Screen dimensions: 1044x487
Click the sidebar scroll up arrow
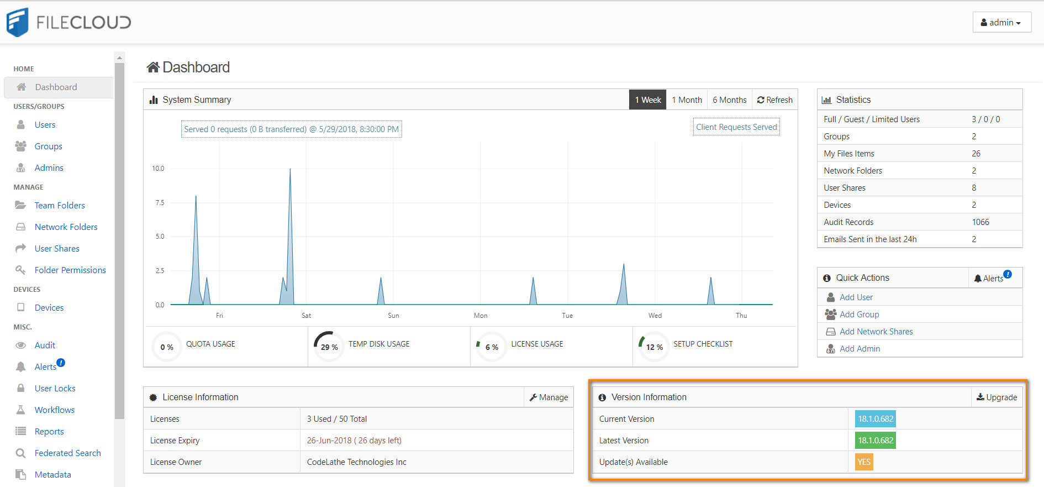[x=119, y=57]
